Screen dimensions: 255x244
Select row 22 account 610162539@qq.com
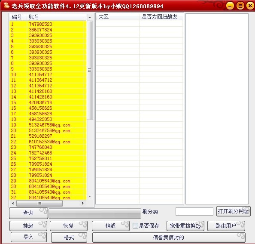coord(48,142)
